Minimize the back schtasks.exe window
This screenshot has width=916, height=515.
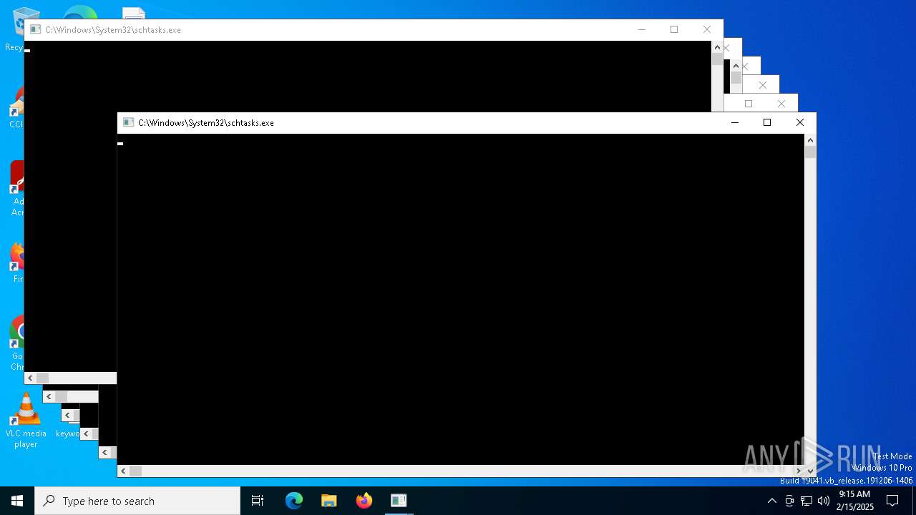coord(641,29)
